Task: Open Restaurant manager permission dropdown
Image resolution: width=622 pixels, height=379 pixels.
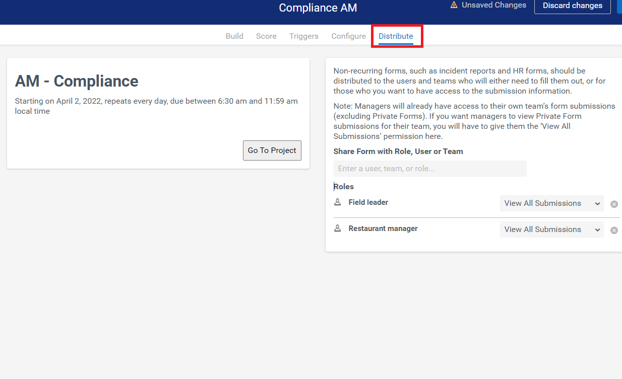Action: tap(552, 230)
